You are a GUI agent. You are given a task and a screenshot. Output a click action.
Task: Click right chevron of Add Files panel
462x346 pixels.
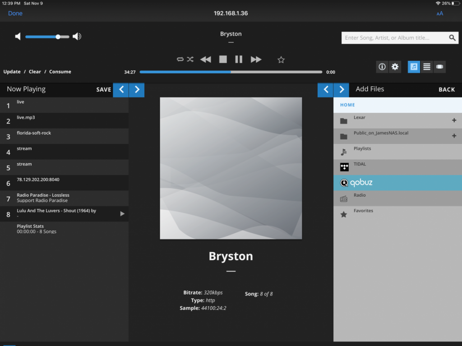[x=342, y=90]
